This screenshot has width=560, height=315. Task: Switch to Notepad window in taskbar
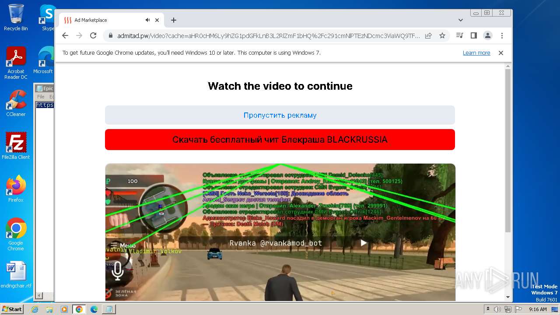[x=108, y=309]
